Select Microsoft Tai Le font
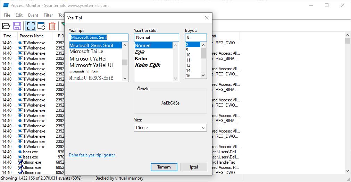 pos(95,52)
